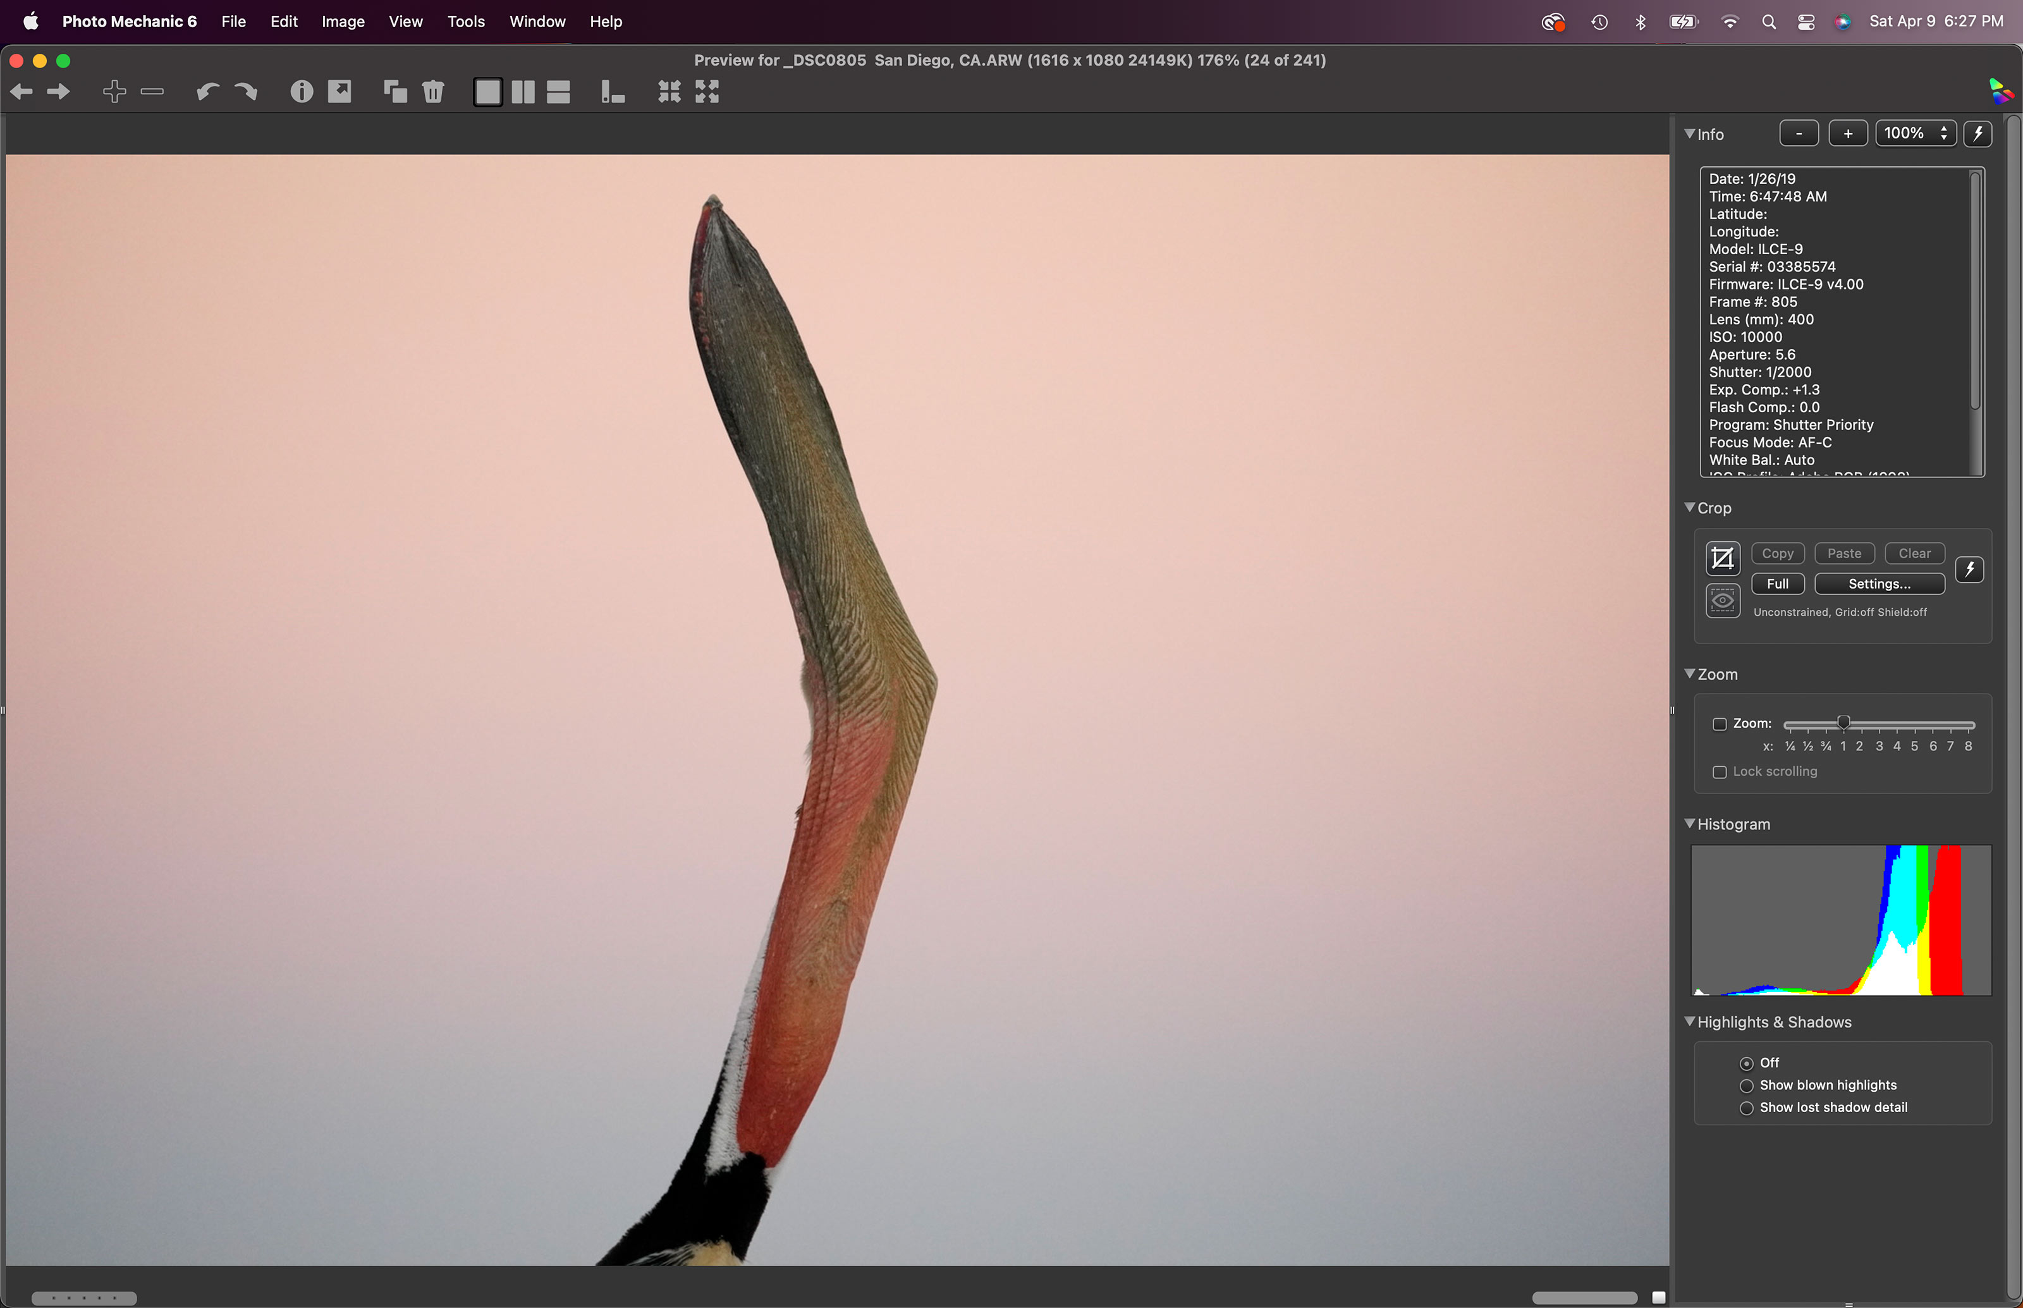Image resolution: width=2023 pixels, height=1308 pixels.
Task: Open the Edit menu
Action: pos(284,22)
